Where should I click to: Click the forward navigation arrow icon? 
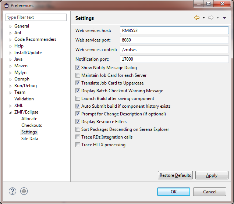click(x=211, y=18)
